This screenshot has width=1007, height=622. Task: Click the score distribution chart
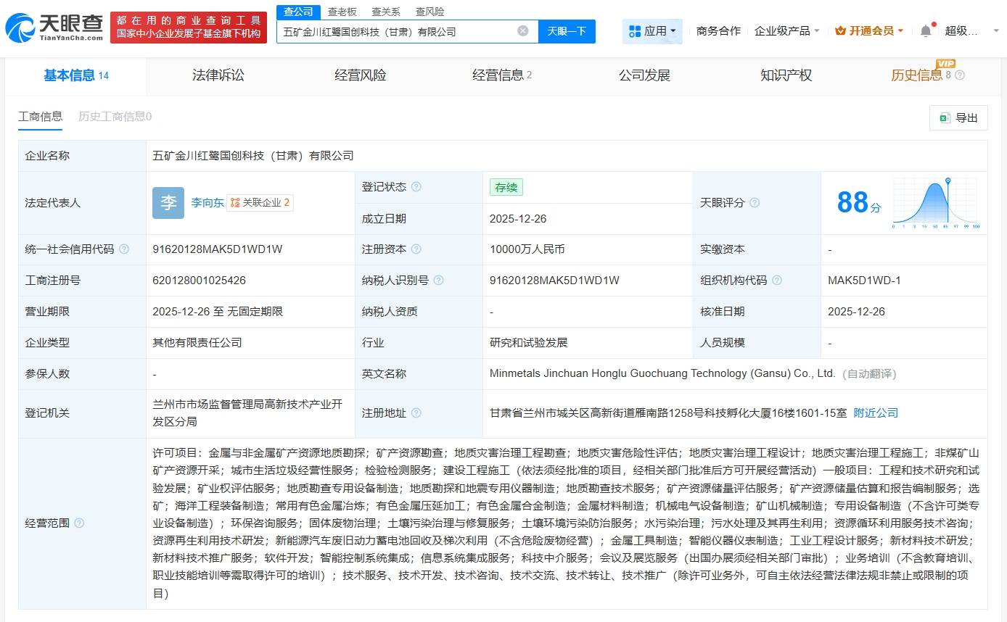[x=936, y=203]
